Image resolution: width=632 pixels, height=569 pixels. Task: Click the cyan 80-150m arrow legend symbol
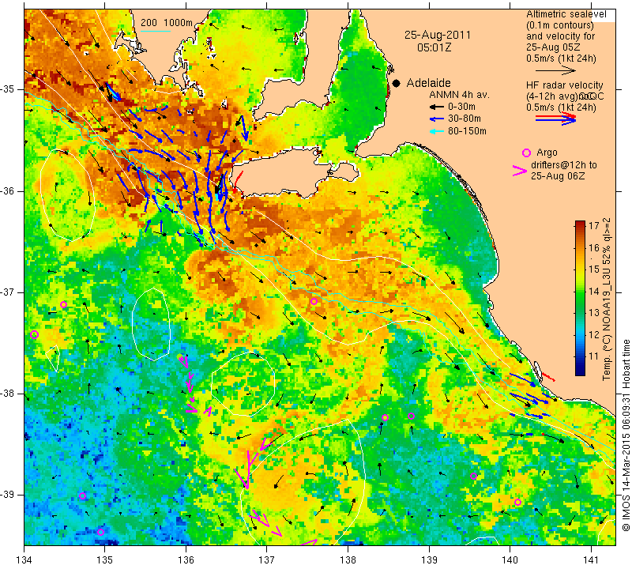tap(436, 131)
